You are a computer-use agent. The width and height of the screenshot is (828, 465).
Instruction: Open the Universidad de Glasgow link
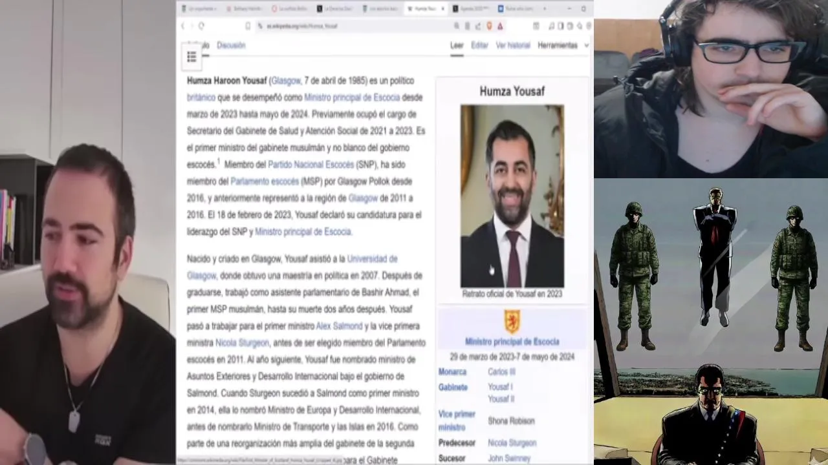point(372,259)
